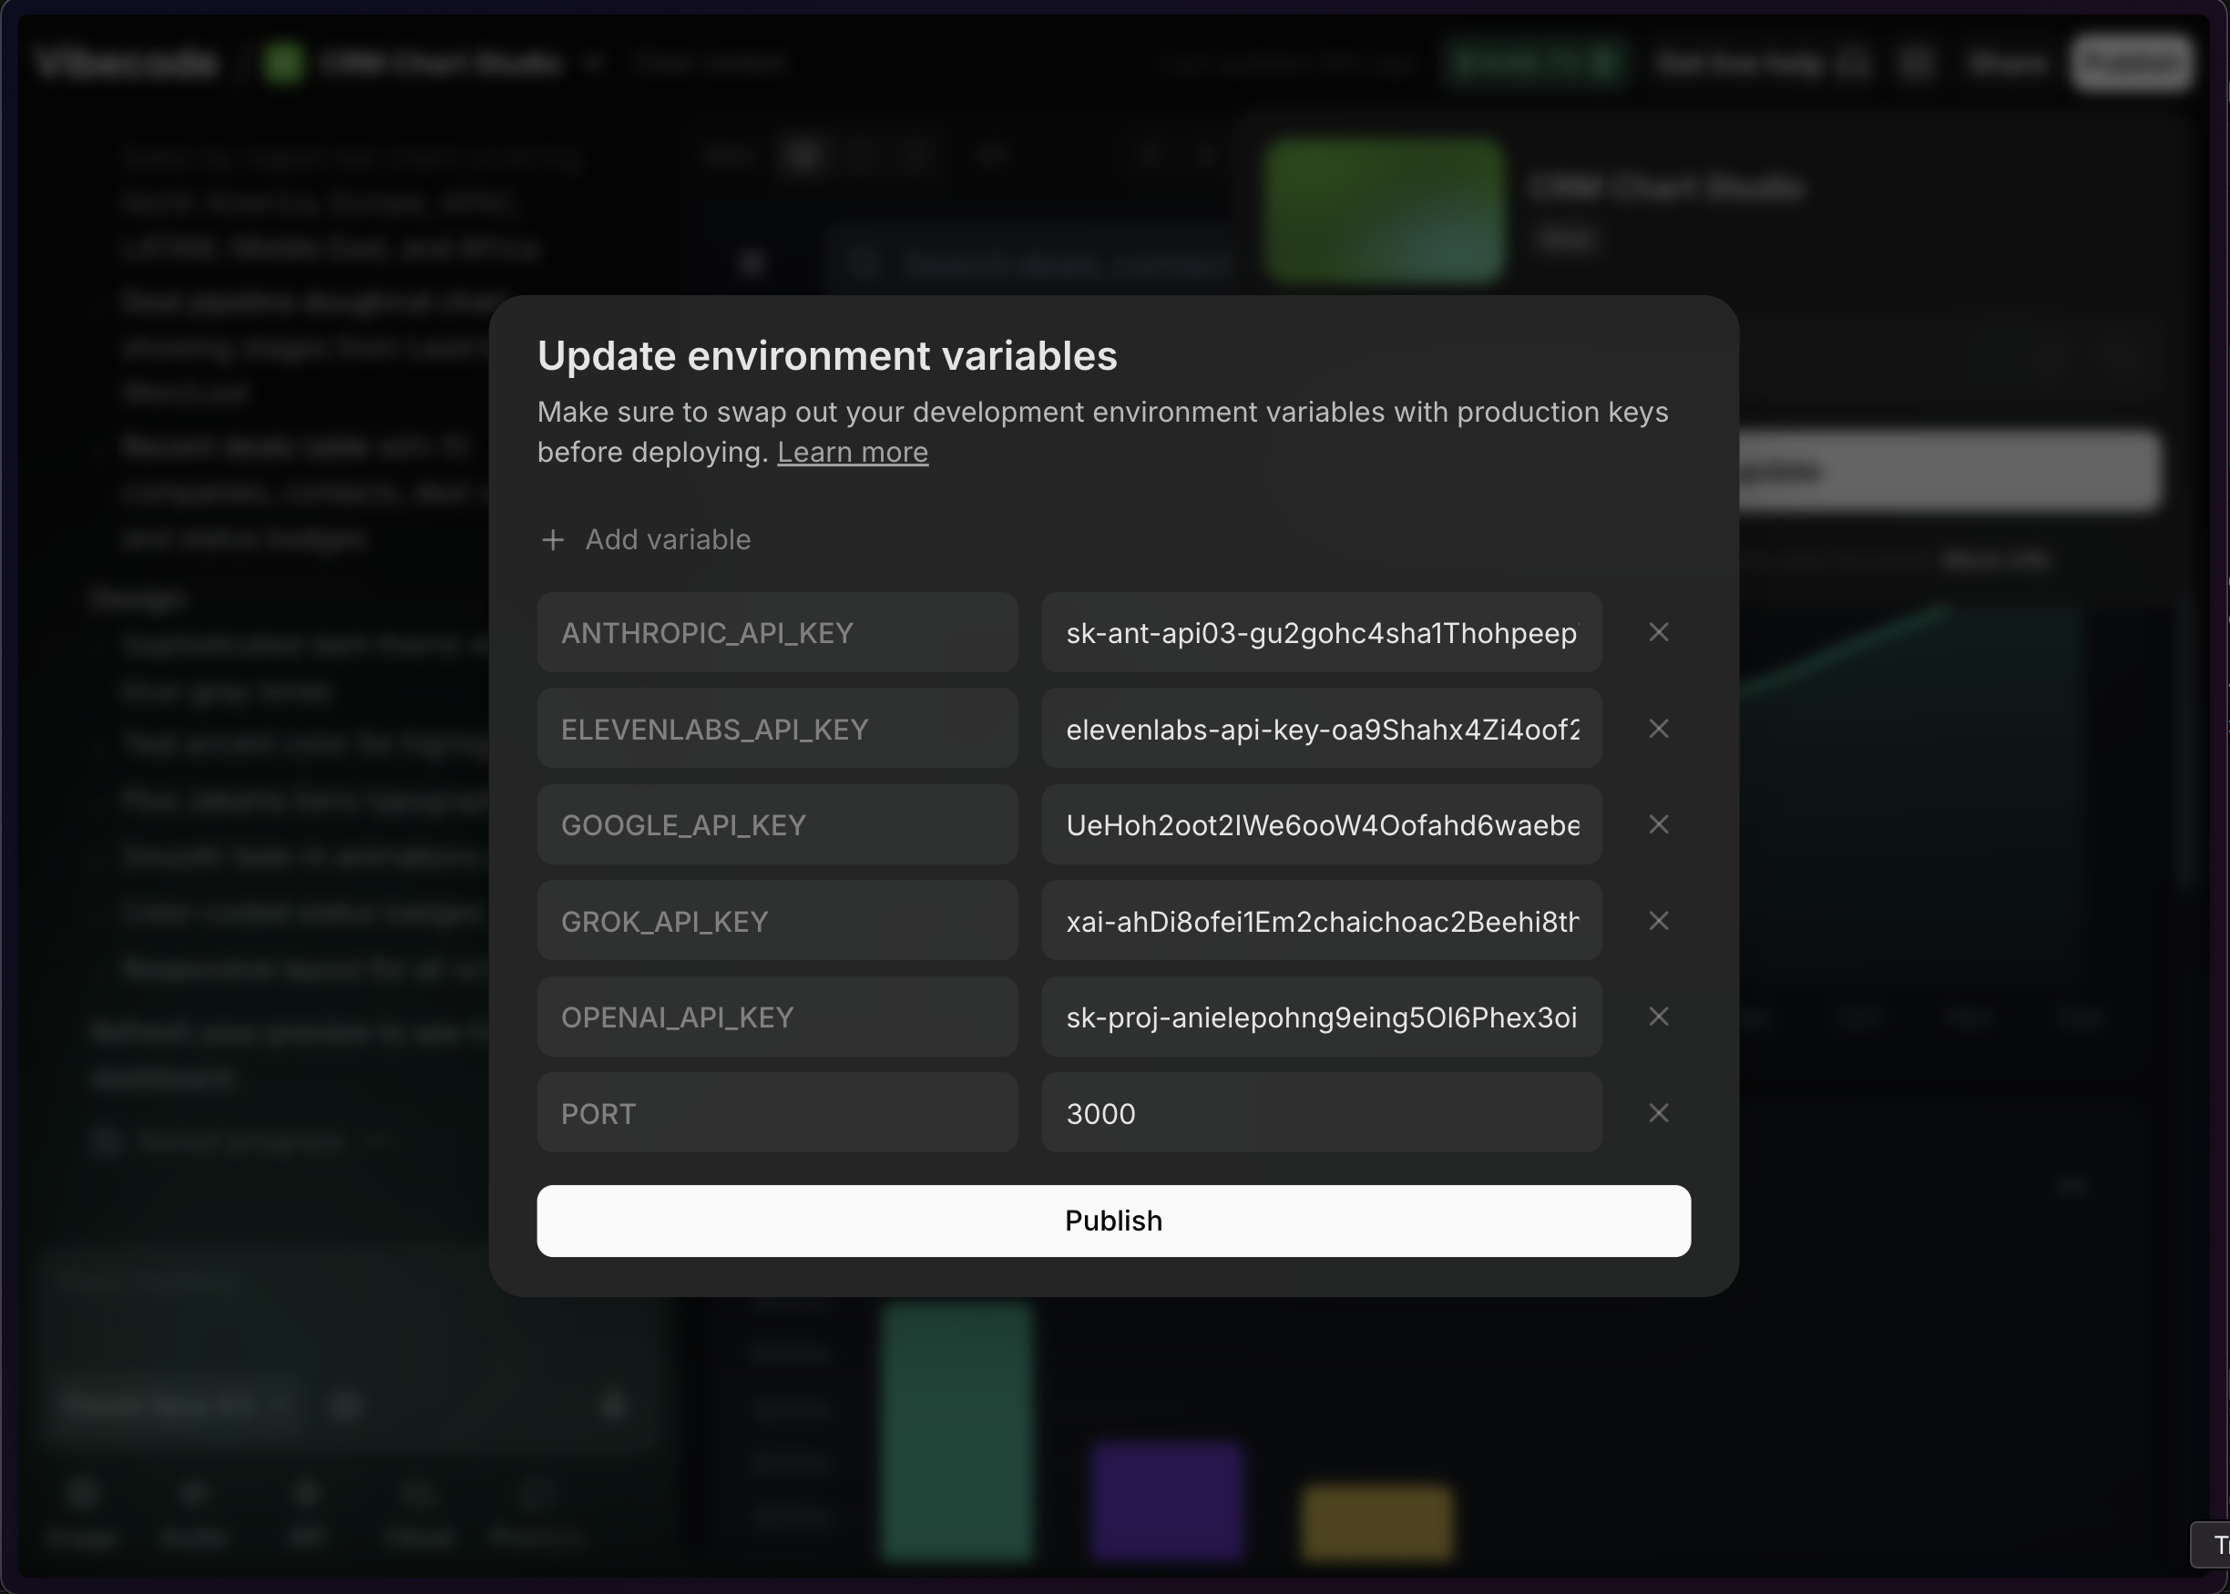Select the PORT name field

tap(775, 1114)
